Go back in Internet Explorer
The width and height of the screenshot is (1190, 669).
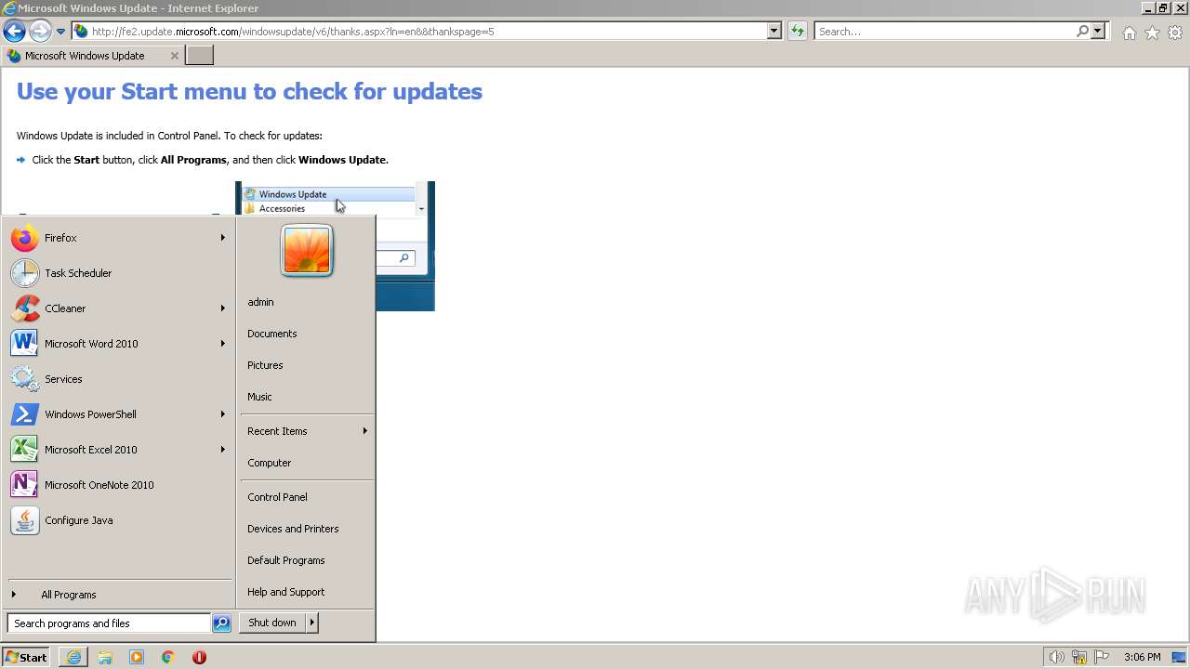(x=14, y=31)
